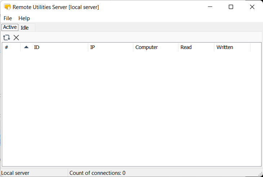Sort by the IP column header
Image resolution: width=263 pixels, height=177 pixels.
[x=111, y=47]
